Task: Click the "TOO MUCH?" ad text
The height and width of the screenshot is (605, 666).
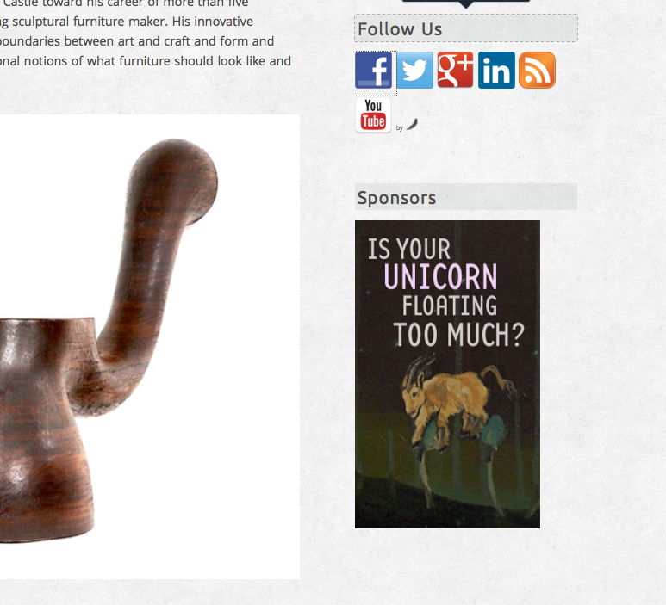Action: click(459, 335)
